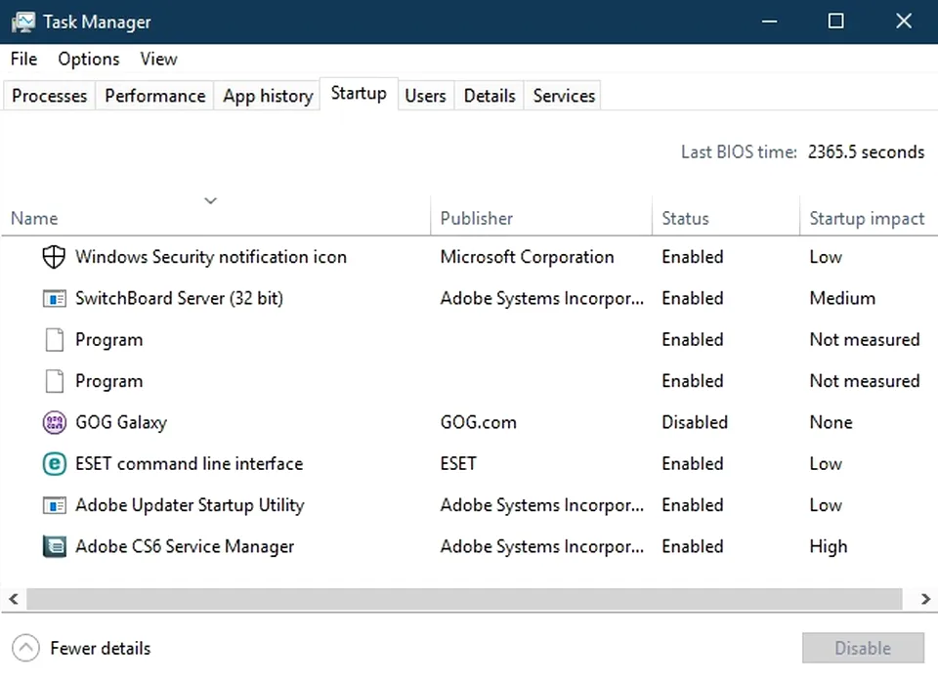Screen dimensions: 938x684
Task: Click the horizontal scrollbar right arrow
Action: [925, 599]
